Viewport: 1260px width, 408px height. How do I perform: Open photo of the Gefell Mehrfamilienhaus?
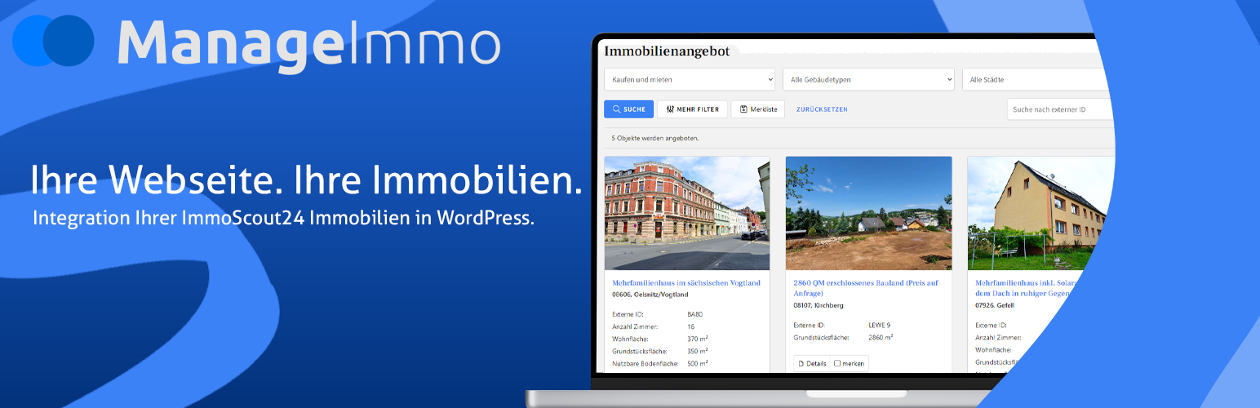(1041, 213)
